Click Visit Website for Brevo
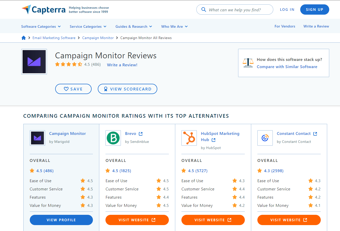 tap(137, 220)
